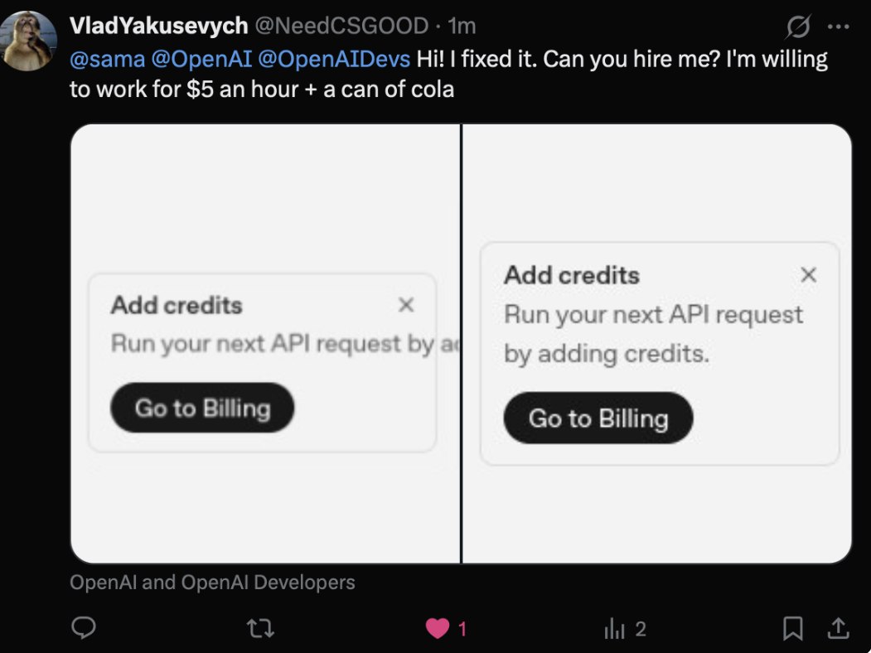Viewport: 871px width, 653px height.
Task: Open the three-dot more options menu
Action: click(838, 26)
